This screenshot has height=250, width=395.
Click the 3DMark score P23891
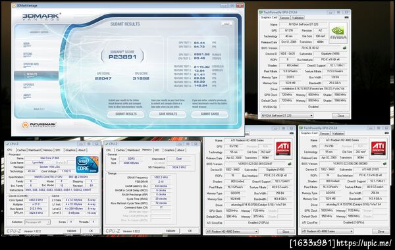tap(122, 57)
